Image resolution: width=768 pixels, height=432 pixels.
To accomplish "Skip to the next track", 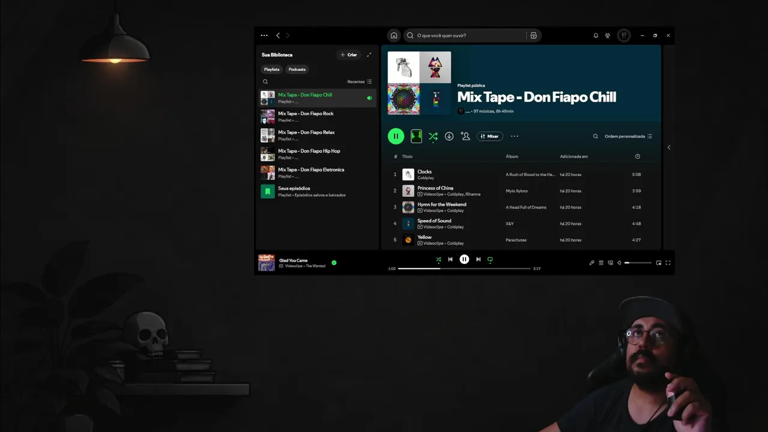I will pos(478,259).
